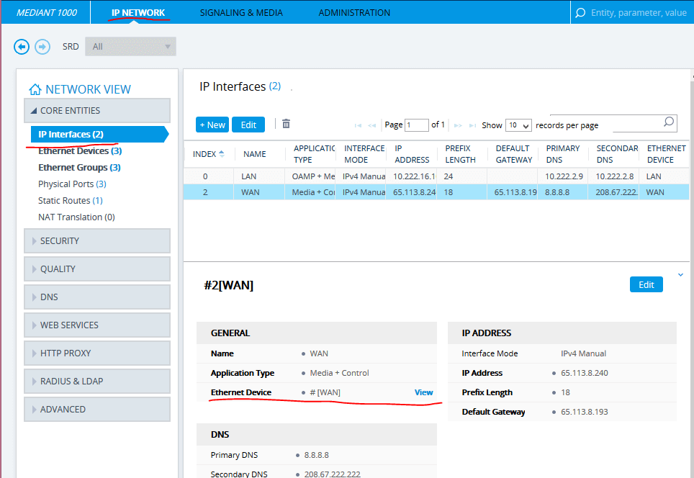Collapse the CORE ENTITIES section
This screenshot has width=694, height=478.
[x=97, y=111]
